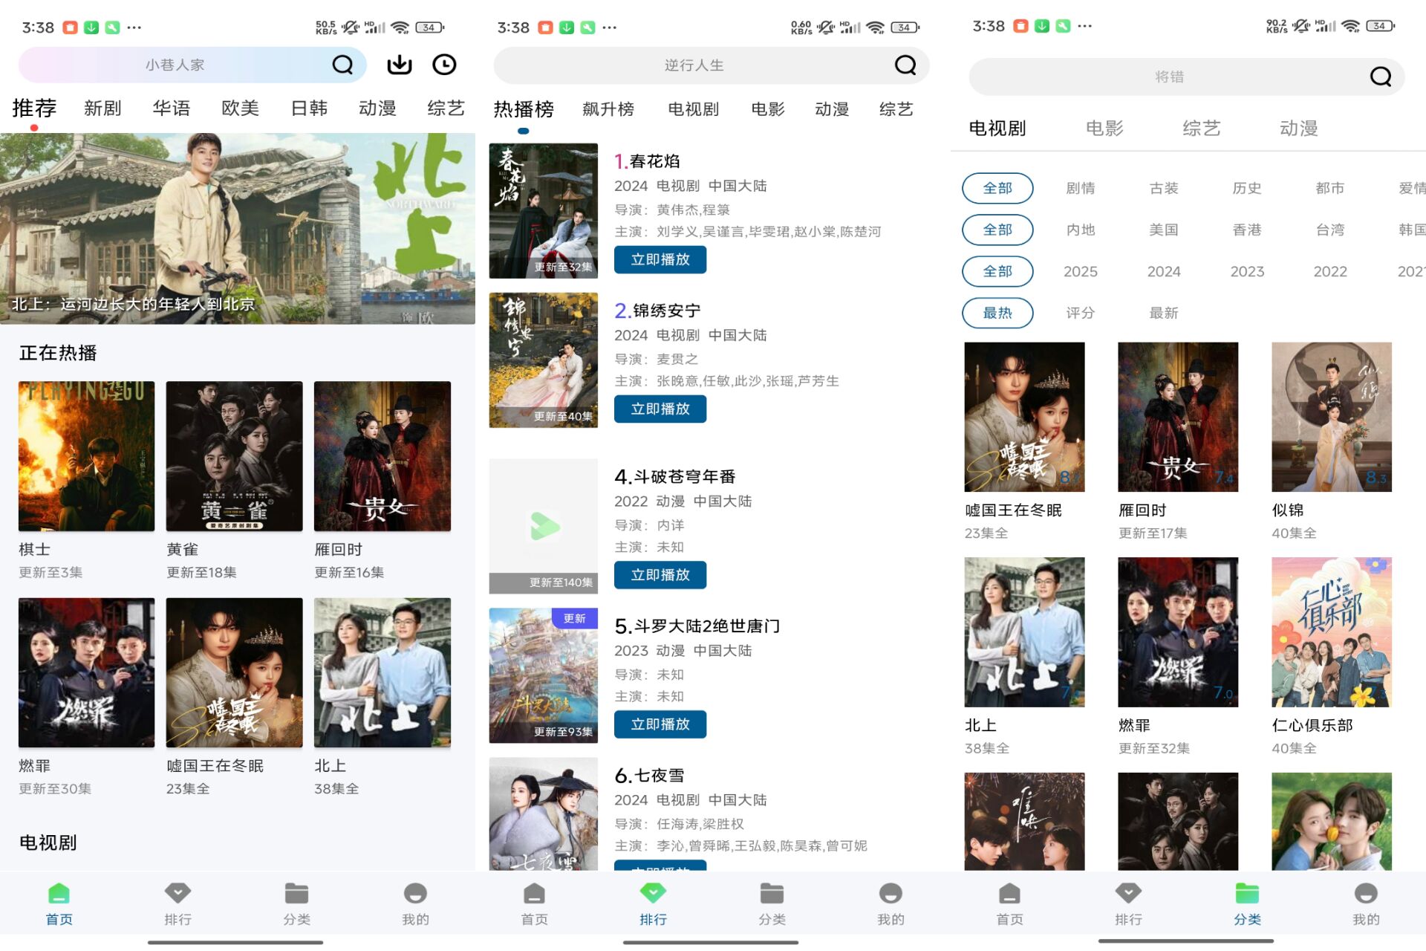This screenshot has height=951, width=1426.
Task: Select the 最热 sort filter
Action: 997,313
